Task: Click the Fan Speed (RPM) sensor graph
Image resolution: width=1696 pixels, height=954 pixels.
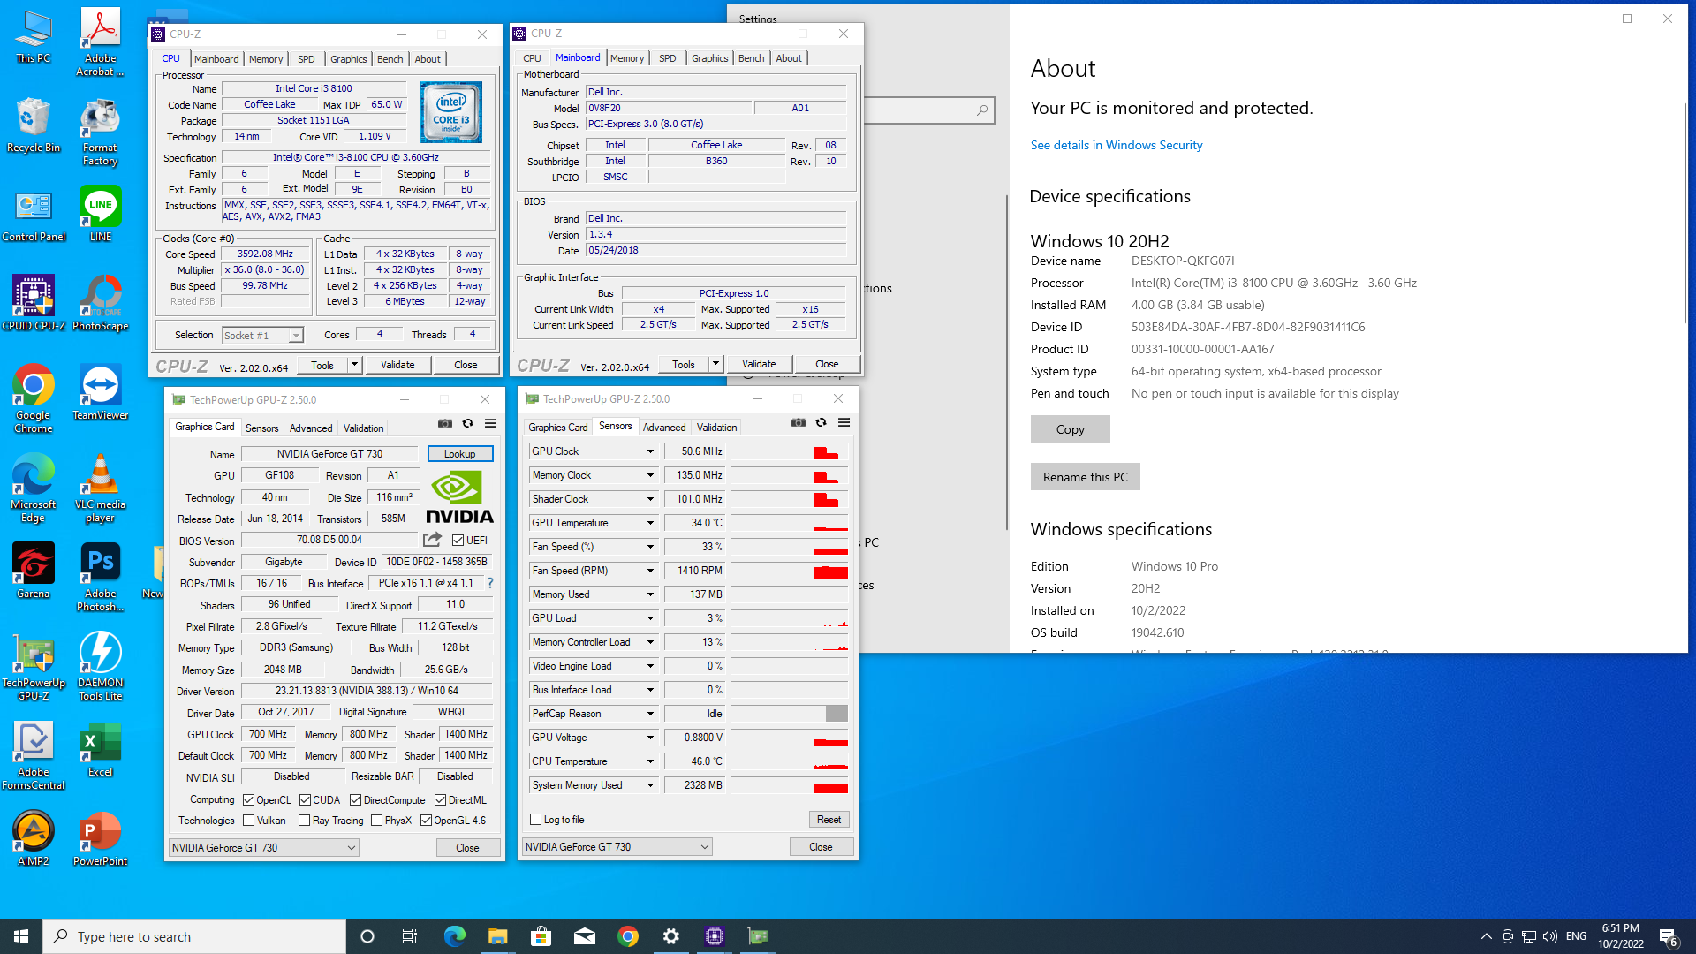Action: pyautogui.click(x=789, y=571)
